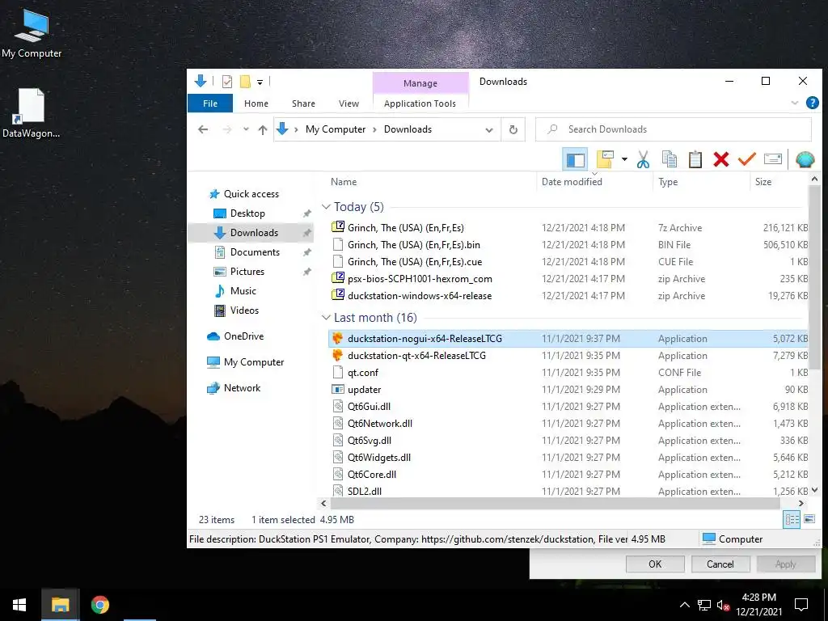Click the email envelope toolbar icon
Viewport: 828px width, 621px height.
(772, 159)
